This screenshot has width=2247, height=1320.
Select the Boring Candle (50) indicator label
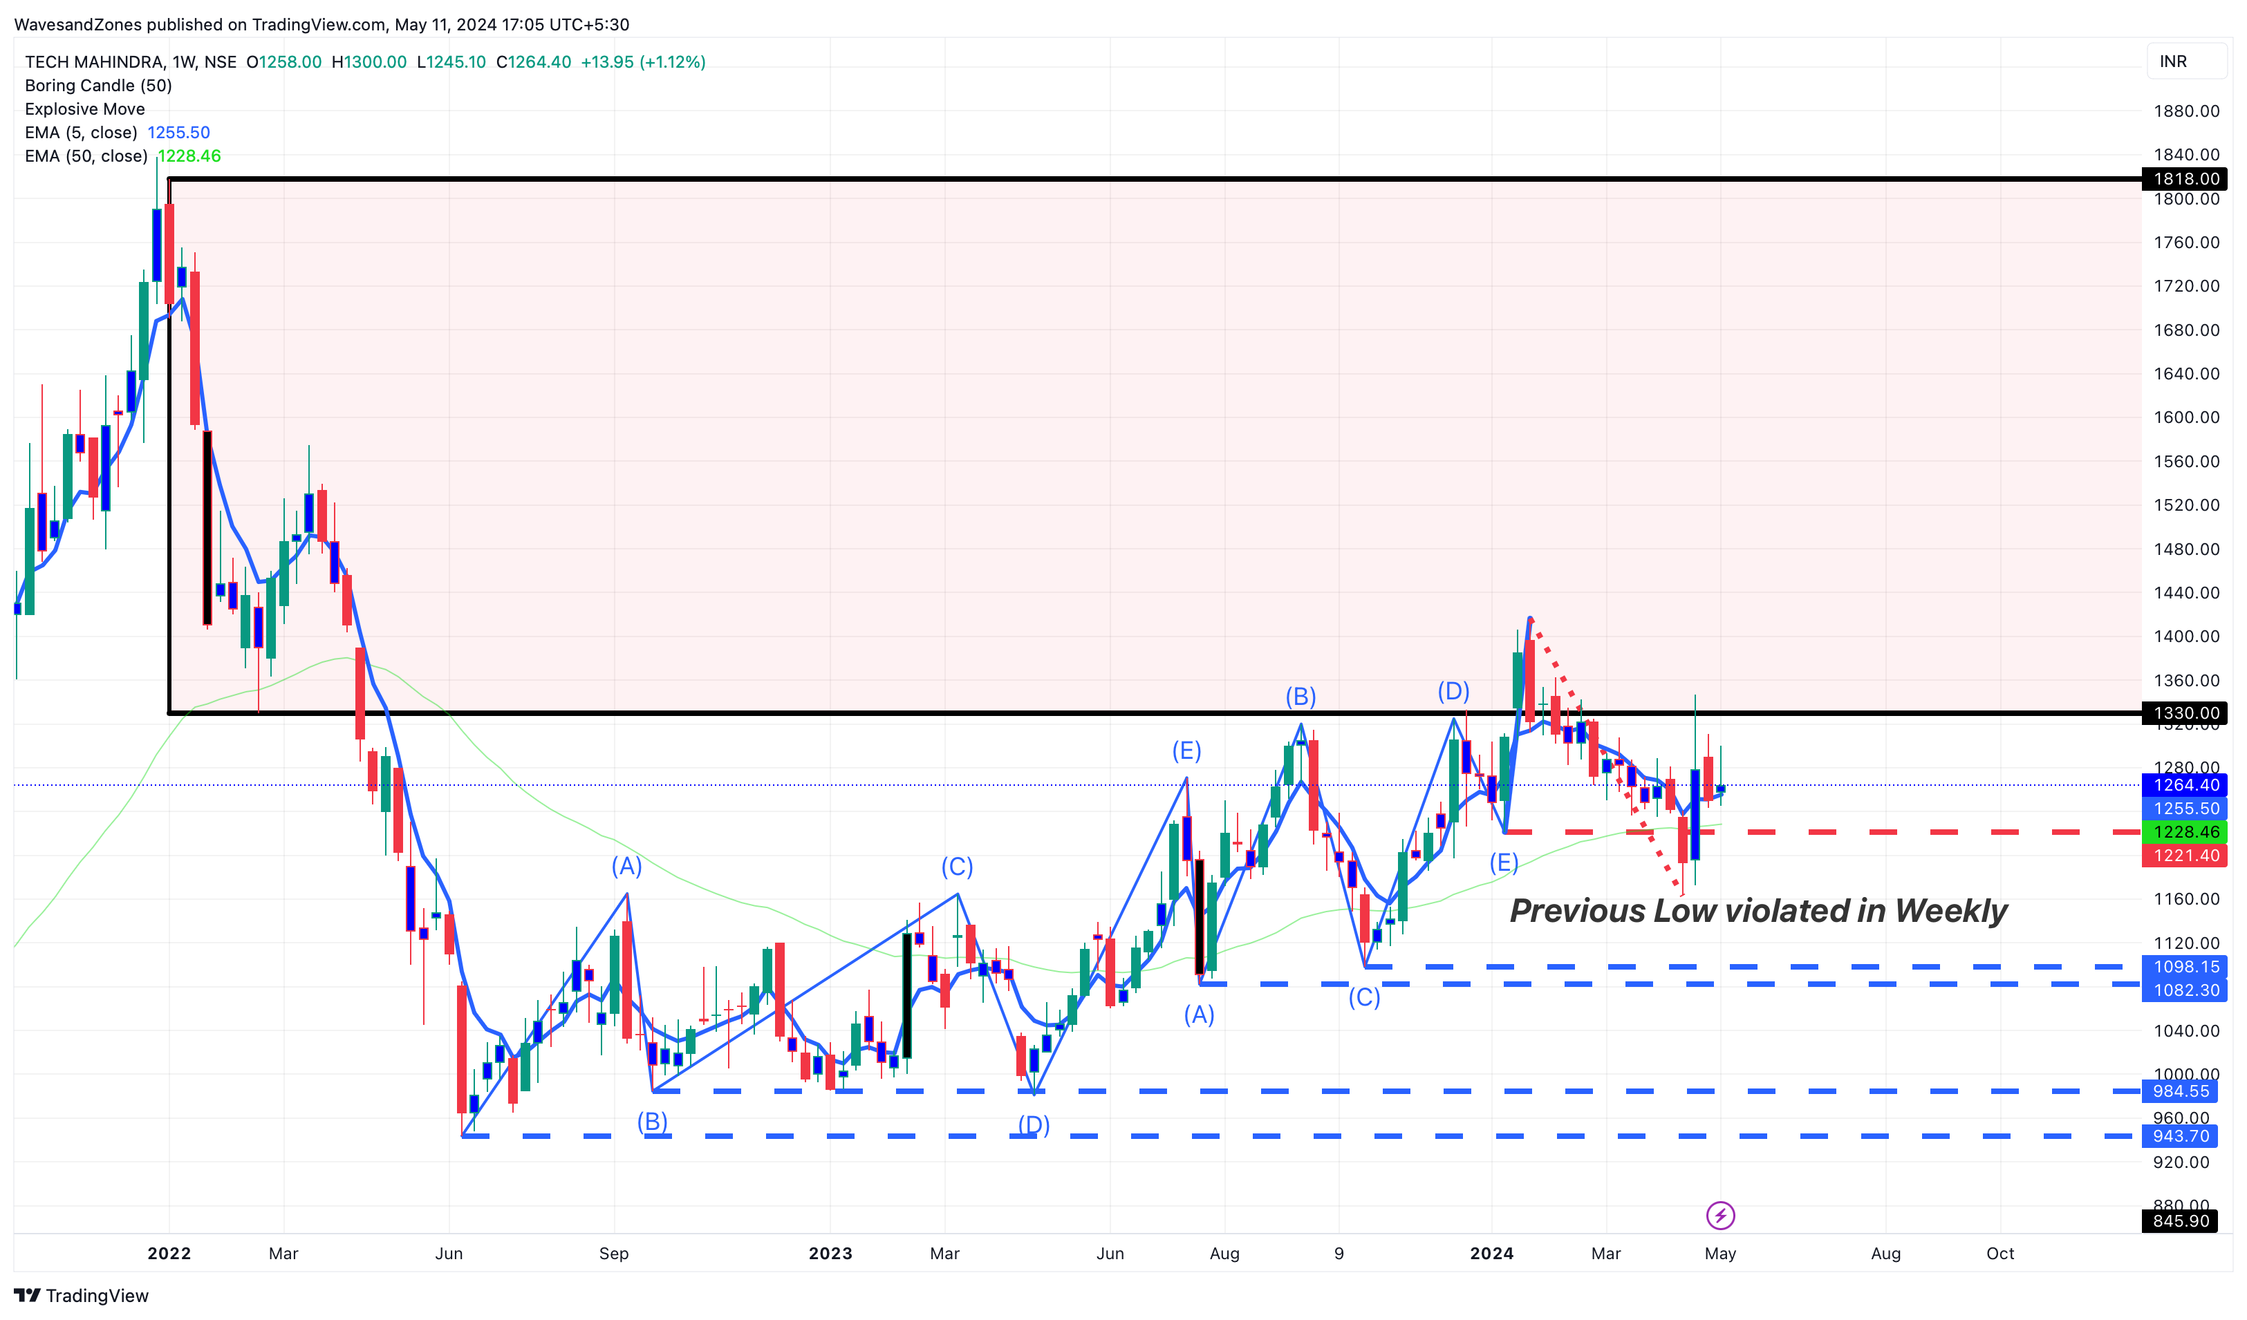pyautogui.click(x=98, y=86)
